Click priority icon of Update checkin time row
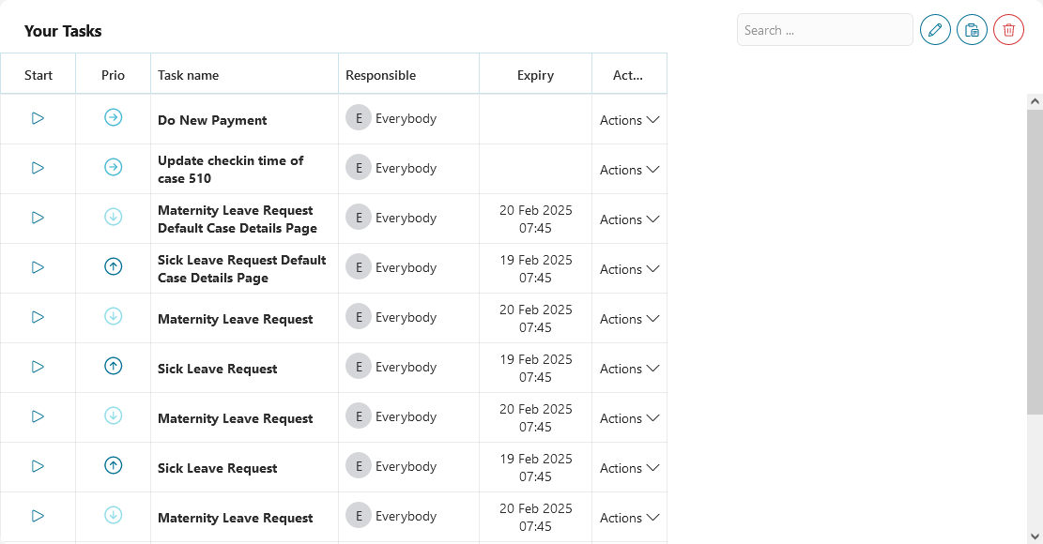 coord(113,167)
